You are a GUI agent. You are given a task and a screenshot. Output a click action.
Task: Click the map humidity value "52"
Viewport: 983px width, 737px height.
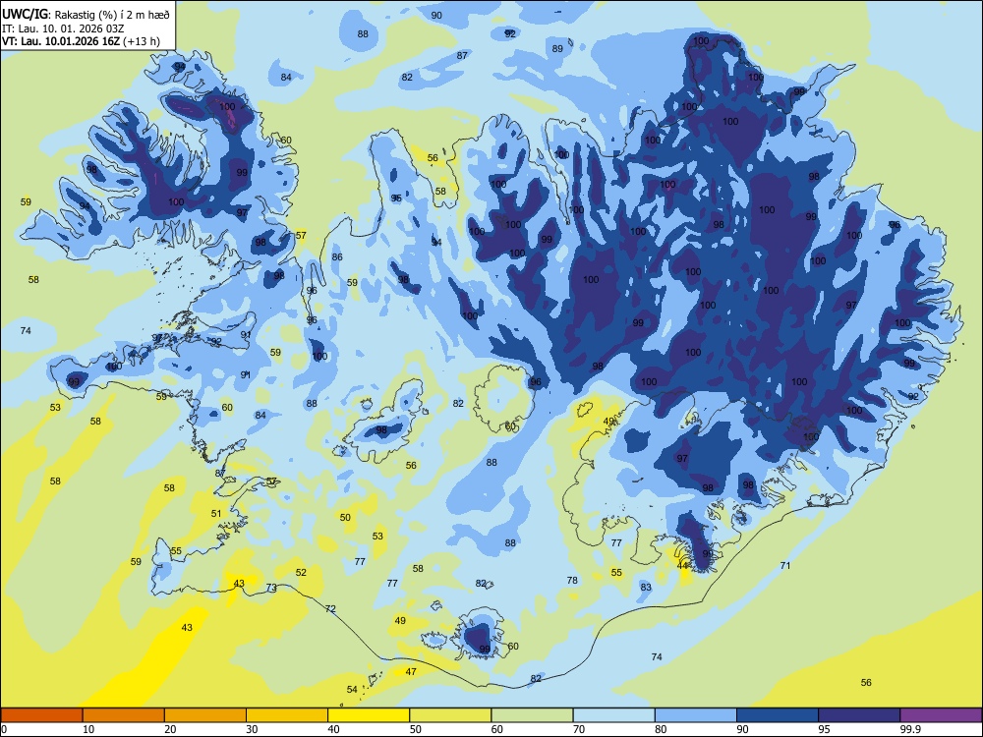click(x=301, y=572)
